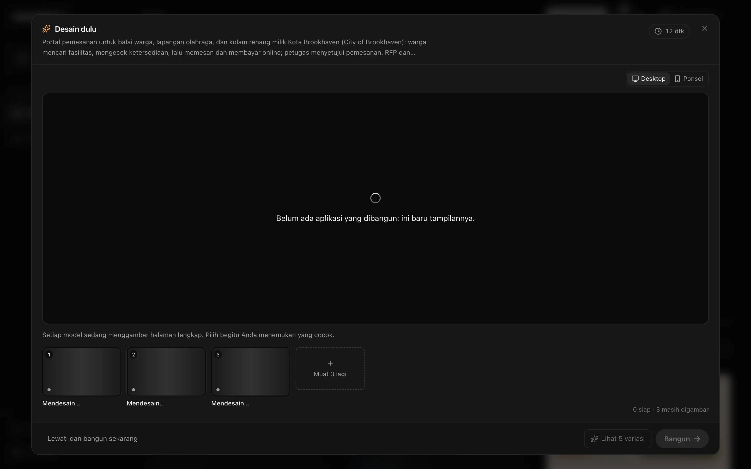Click the status text '0 siap · 3 masih digambar'
751x469 pixels.
[x=671, y=409]
